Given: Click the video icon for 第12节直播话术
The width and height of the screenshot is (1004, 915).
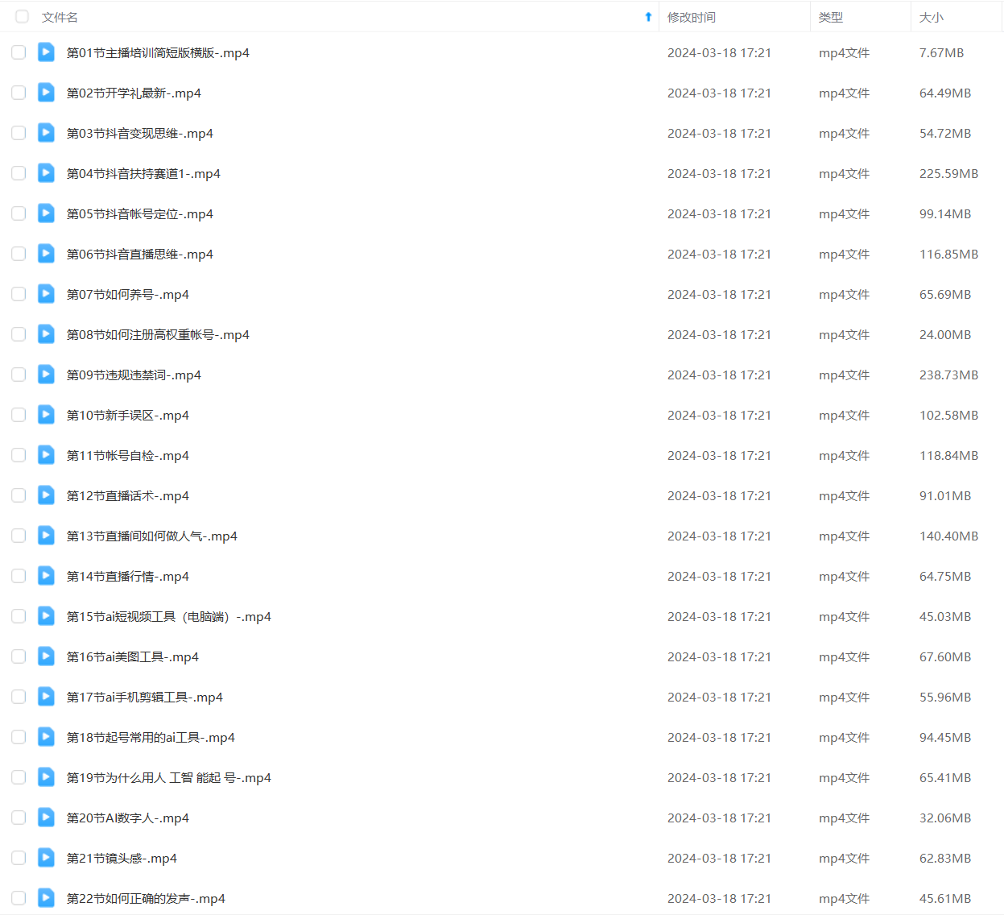Looking at the screenshot, I should click(x=46, y=495).
